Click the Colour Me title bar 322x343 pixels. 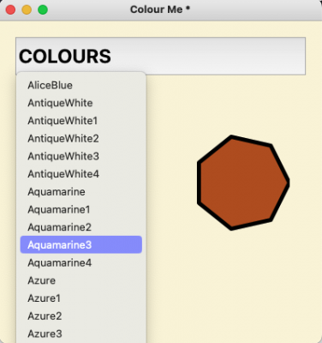[x=161, y=9]
